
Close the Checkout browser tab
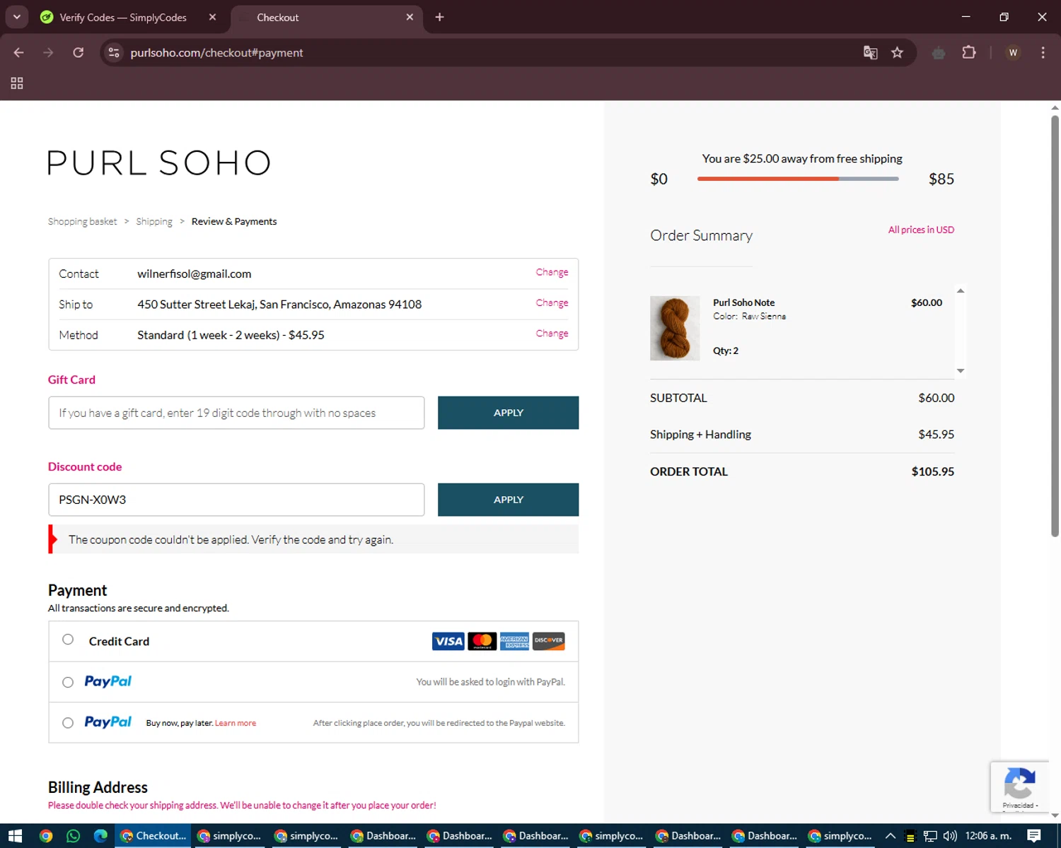point(410,17)
